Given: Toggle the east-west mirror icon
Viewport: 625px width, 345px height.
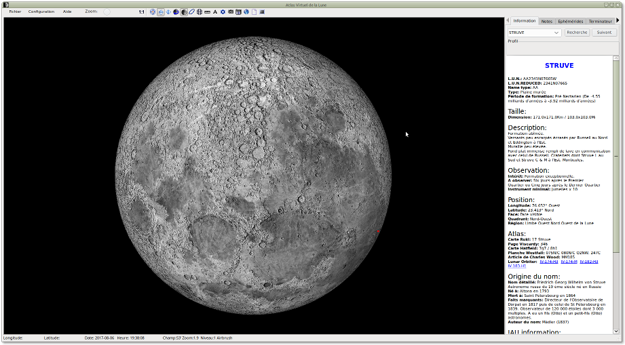Looking at the screenshot, I should click(161, 12).
